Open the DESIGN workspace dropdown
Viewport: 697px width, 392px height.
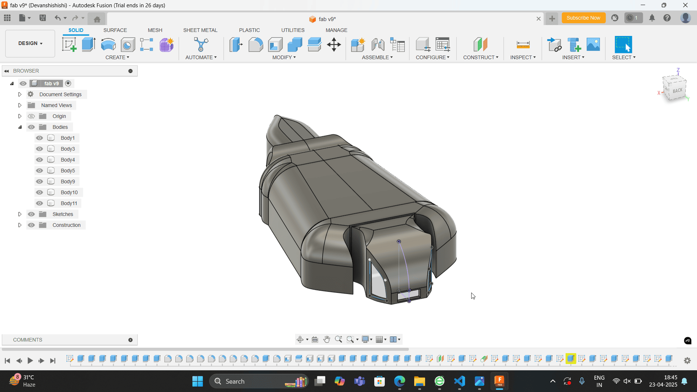tap(30, 43)
